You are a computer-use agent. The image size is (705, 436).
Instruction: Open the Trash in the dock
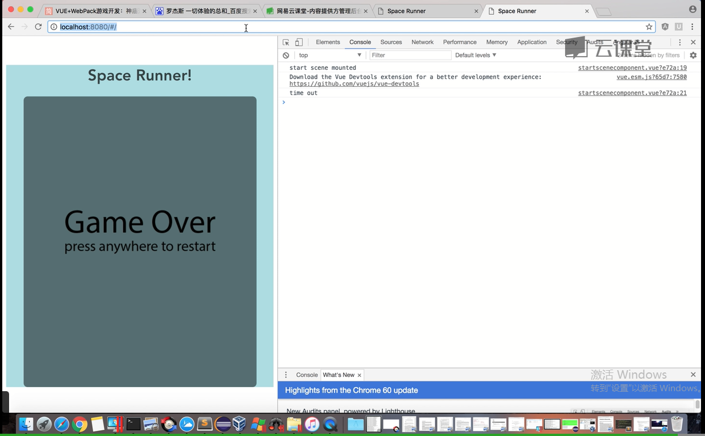coord(677,424)
